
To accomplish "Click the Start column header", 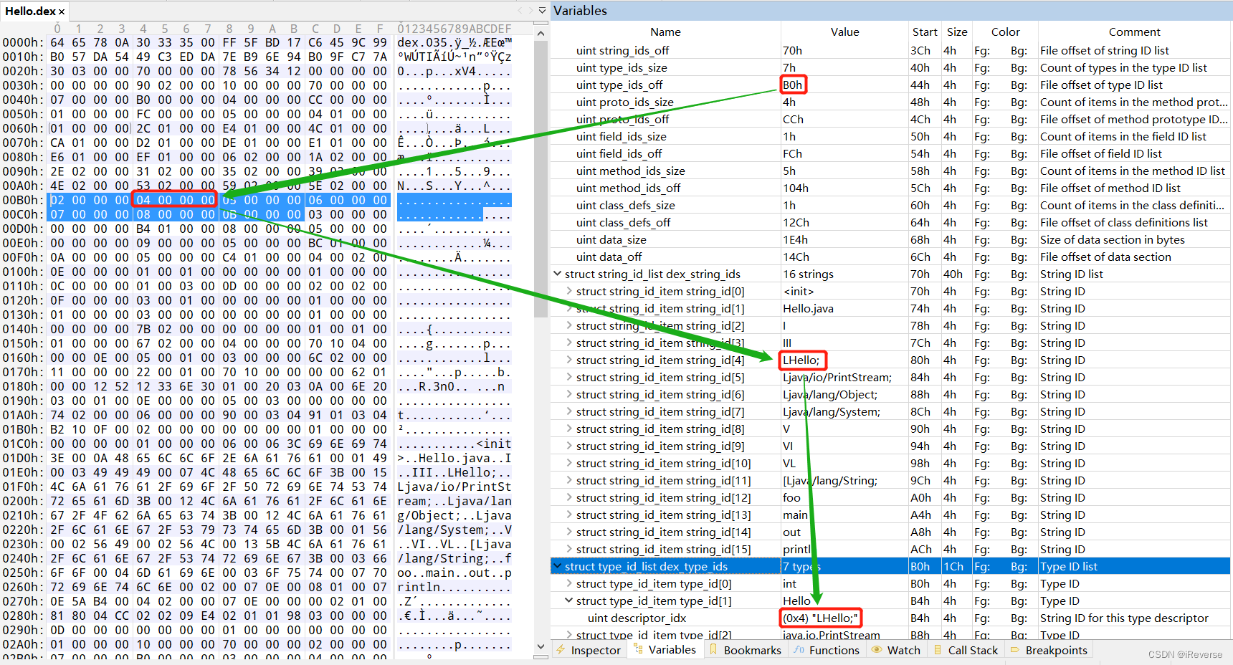I will pos(925,32).
